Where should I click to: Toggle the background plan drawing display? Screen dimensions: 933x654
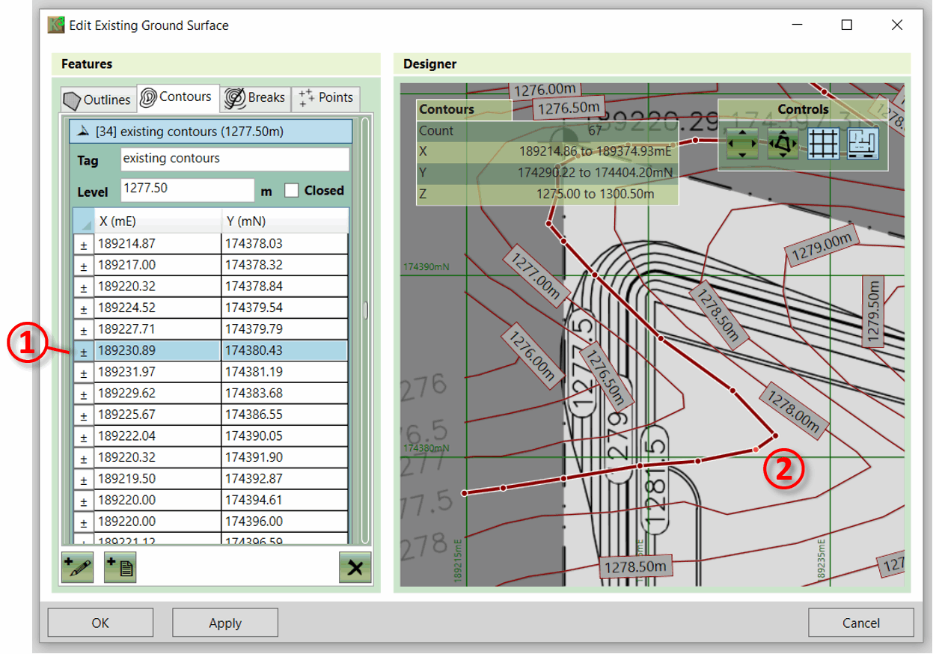(x=863, y=143)
